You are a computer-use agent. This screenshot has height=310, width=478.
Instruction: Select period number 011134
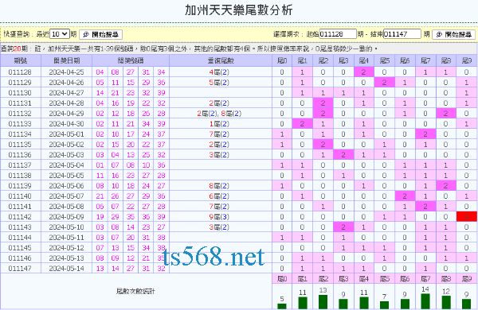20,134
